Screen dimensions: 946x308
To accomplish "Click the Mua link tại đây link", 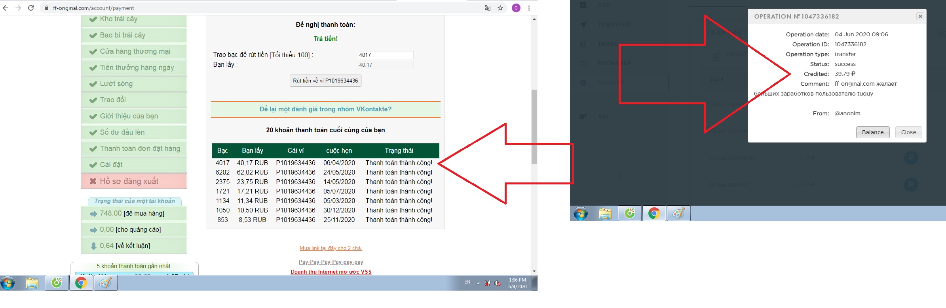I will (331, 248).
